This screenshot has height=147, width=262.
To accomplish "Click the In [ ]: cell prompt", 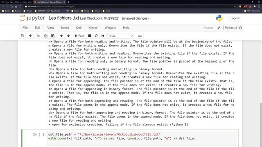I will (39, 134).
